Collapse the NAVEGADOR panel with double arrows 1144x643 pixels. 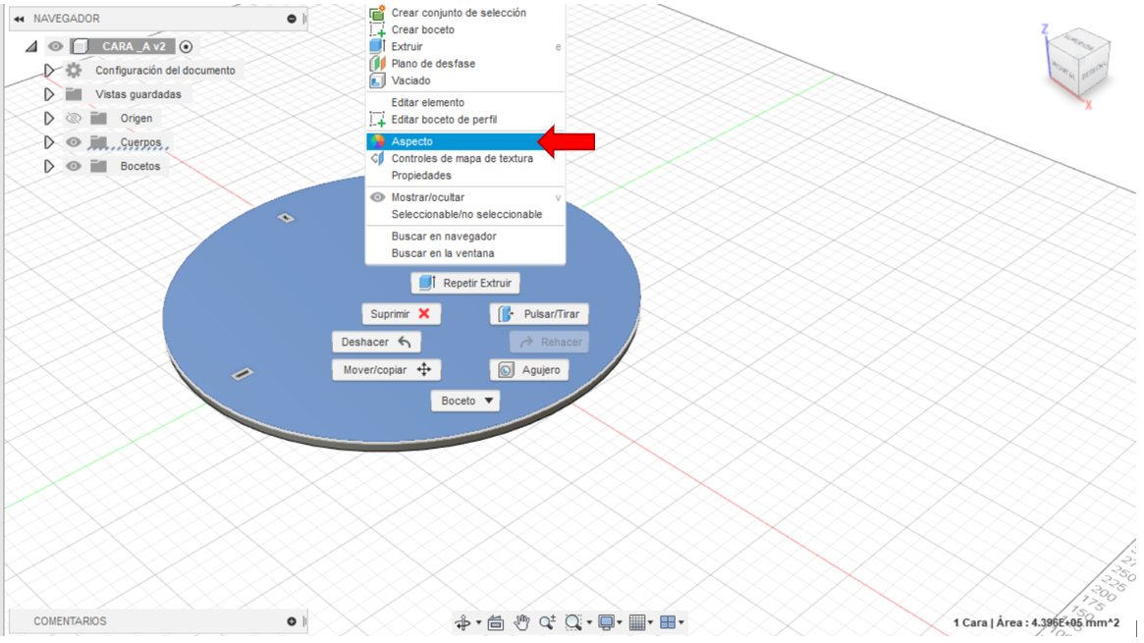(19, 19)
